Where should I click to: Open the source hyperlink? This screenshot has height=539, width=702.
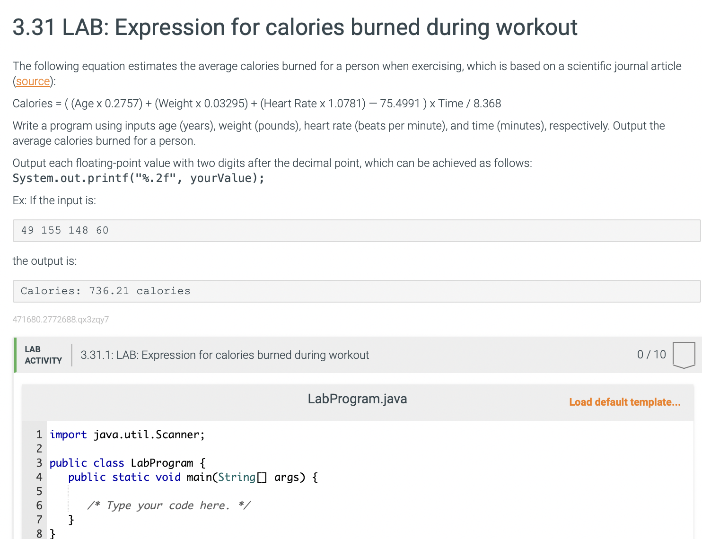tap(33, 81)
